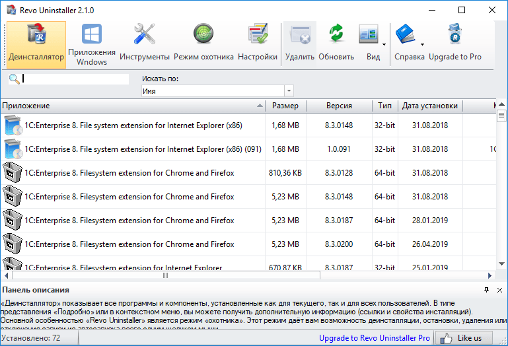Sort by the Приложение column header

click(133, 106)
